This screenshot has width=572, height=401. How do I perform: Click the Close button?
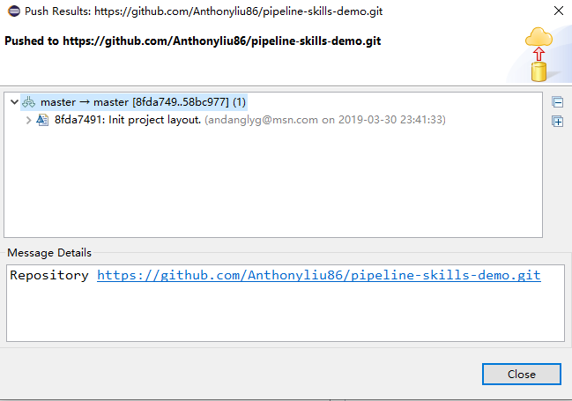point(521,374)
